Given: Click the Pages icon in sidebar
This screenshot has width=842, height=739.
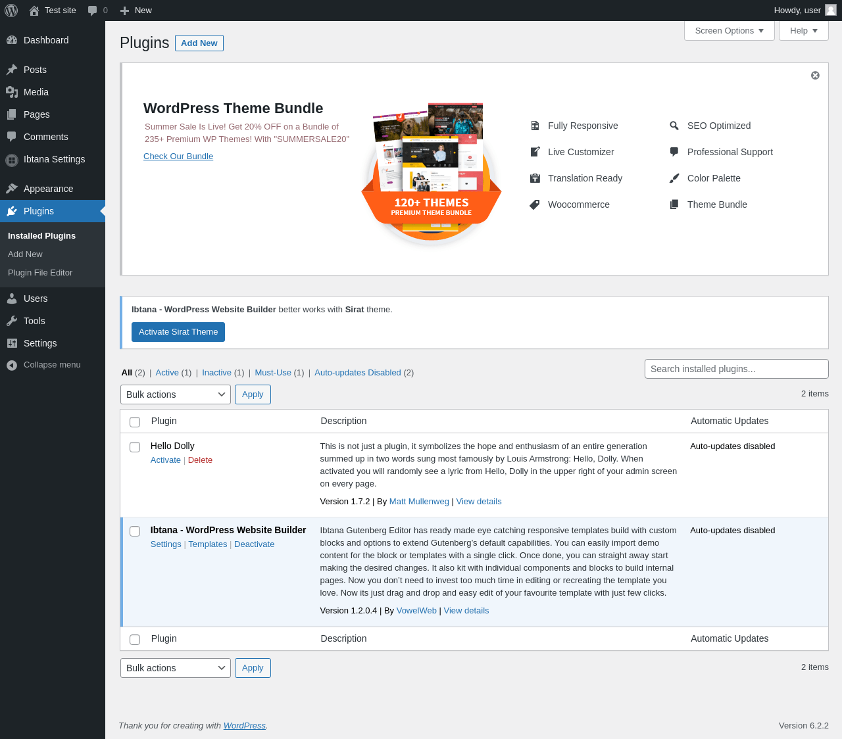Looking at the screenshot, I should (x=12, y=114).
